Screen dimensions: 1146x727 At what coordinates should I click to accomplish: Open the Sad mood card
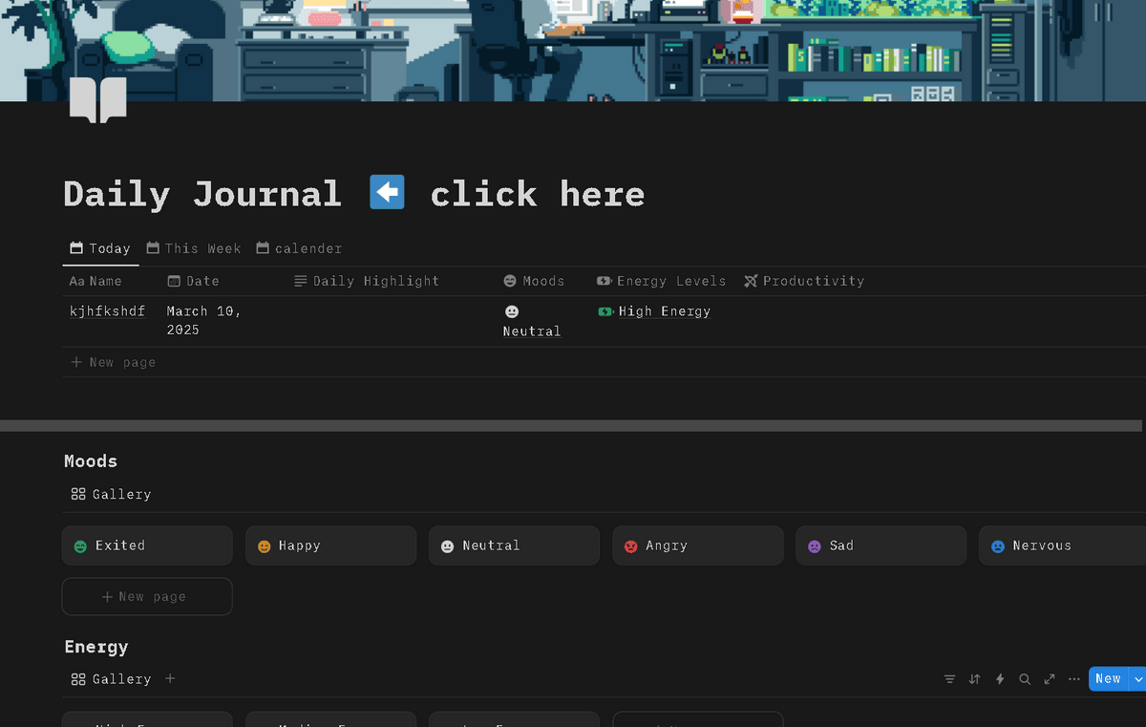tap(881, 545)
